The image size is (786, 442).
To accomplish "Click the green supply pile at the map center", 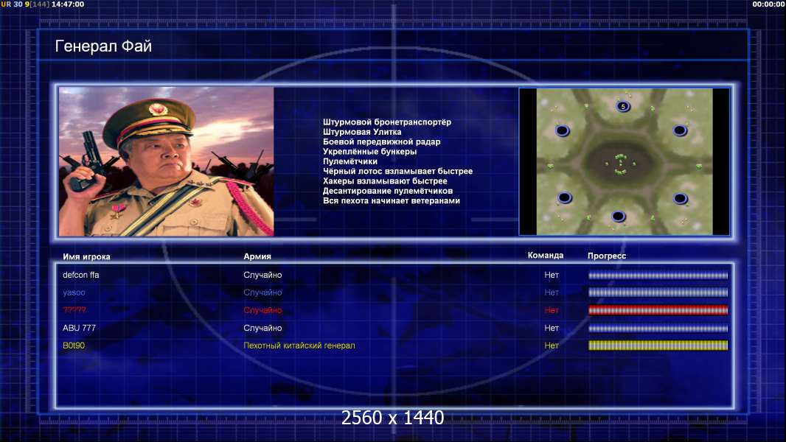I will tap(621, 164).
